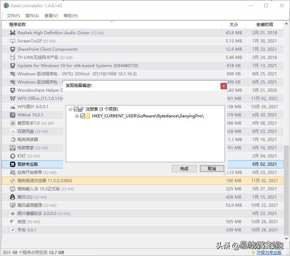Open the 操作(A) menu
The height and width of the screenshot is (256, 290).
click(x=32, y=16)
